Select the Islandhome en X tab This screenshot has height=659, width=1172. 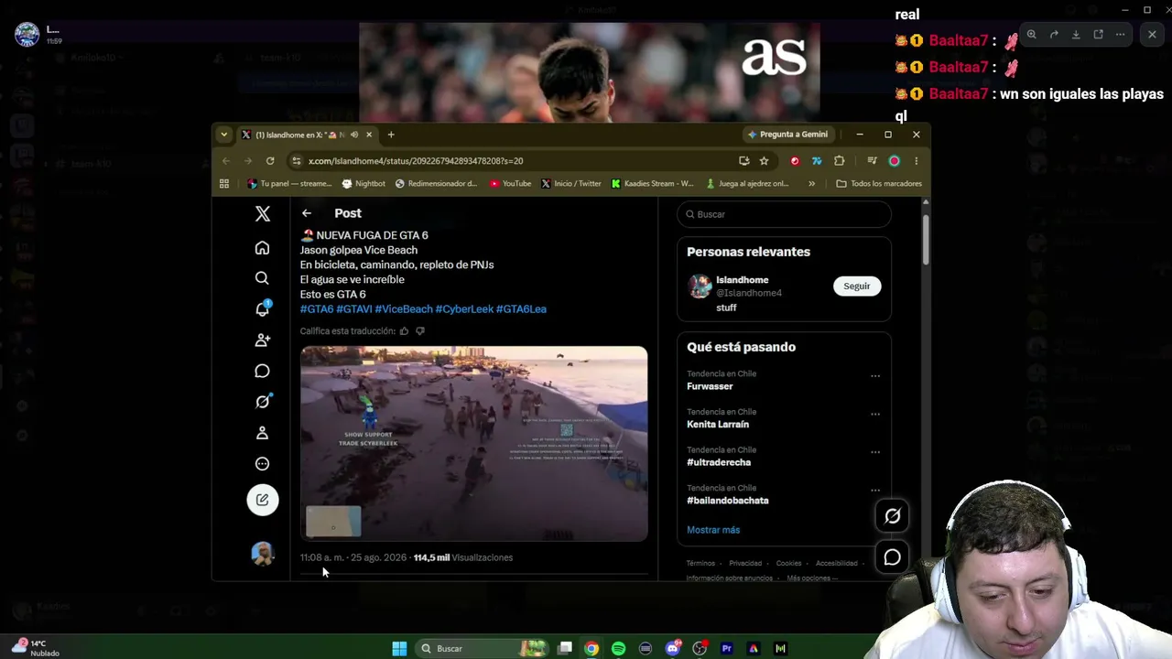307,135
